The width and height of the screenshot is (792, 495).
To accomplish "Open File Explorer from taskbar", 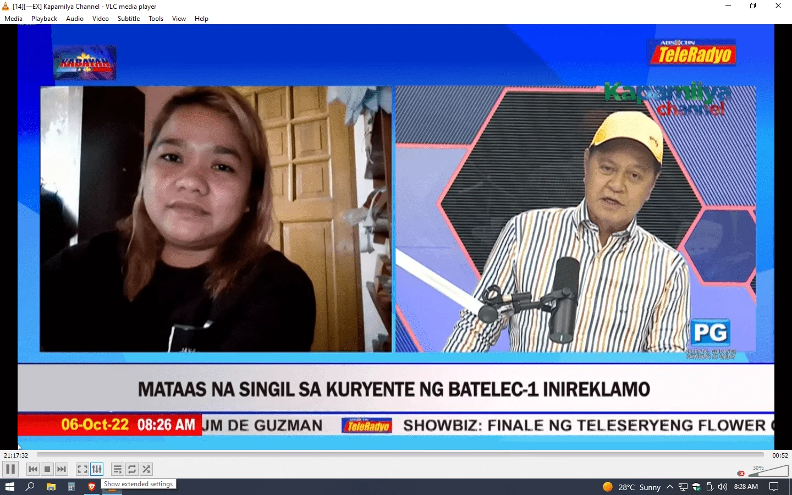I will tap(51, 487).
